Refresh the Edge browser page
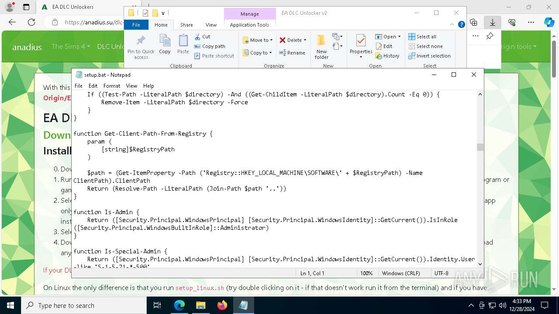This screenshot has width=559, height=314. [x=31, y=22]
